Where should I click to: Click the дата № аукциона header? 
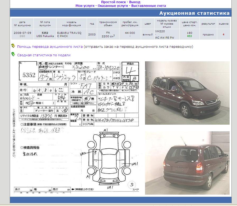point(22,24)
